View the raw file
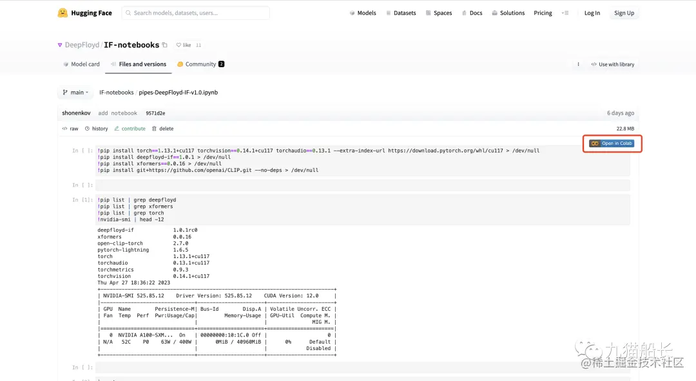 [x=70, y=129]
